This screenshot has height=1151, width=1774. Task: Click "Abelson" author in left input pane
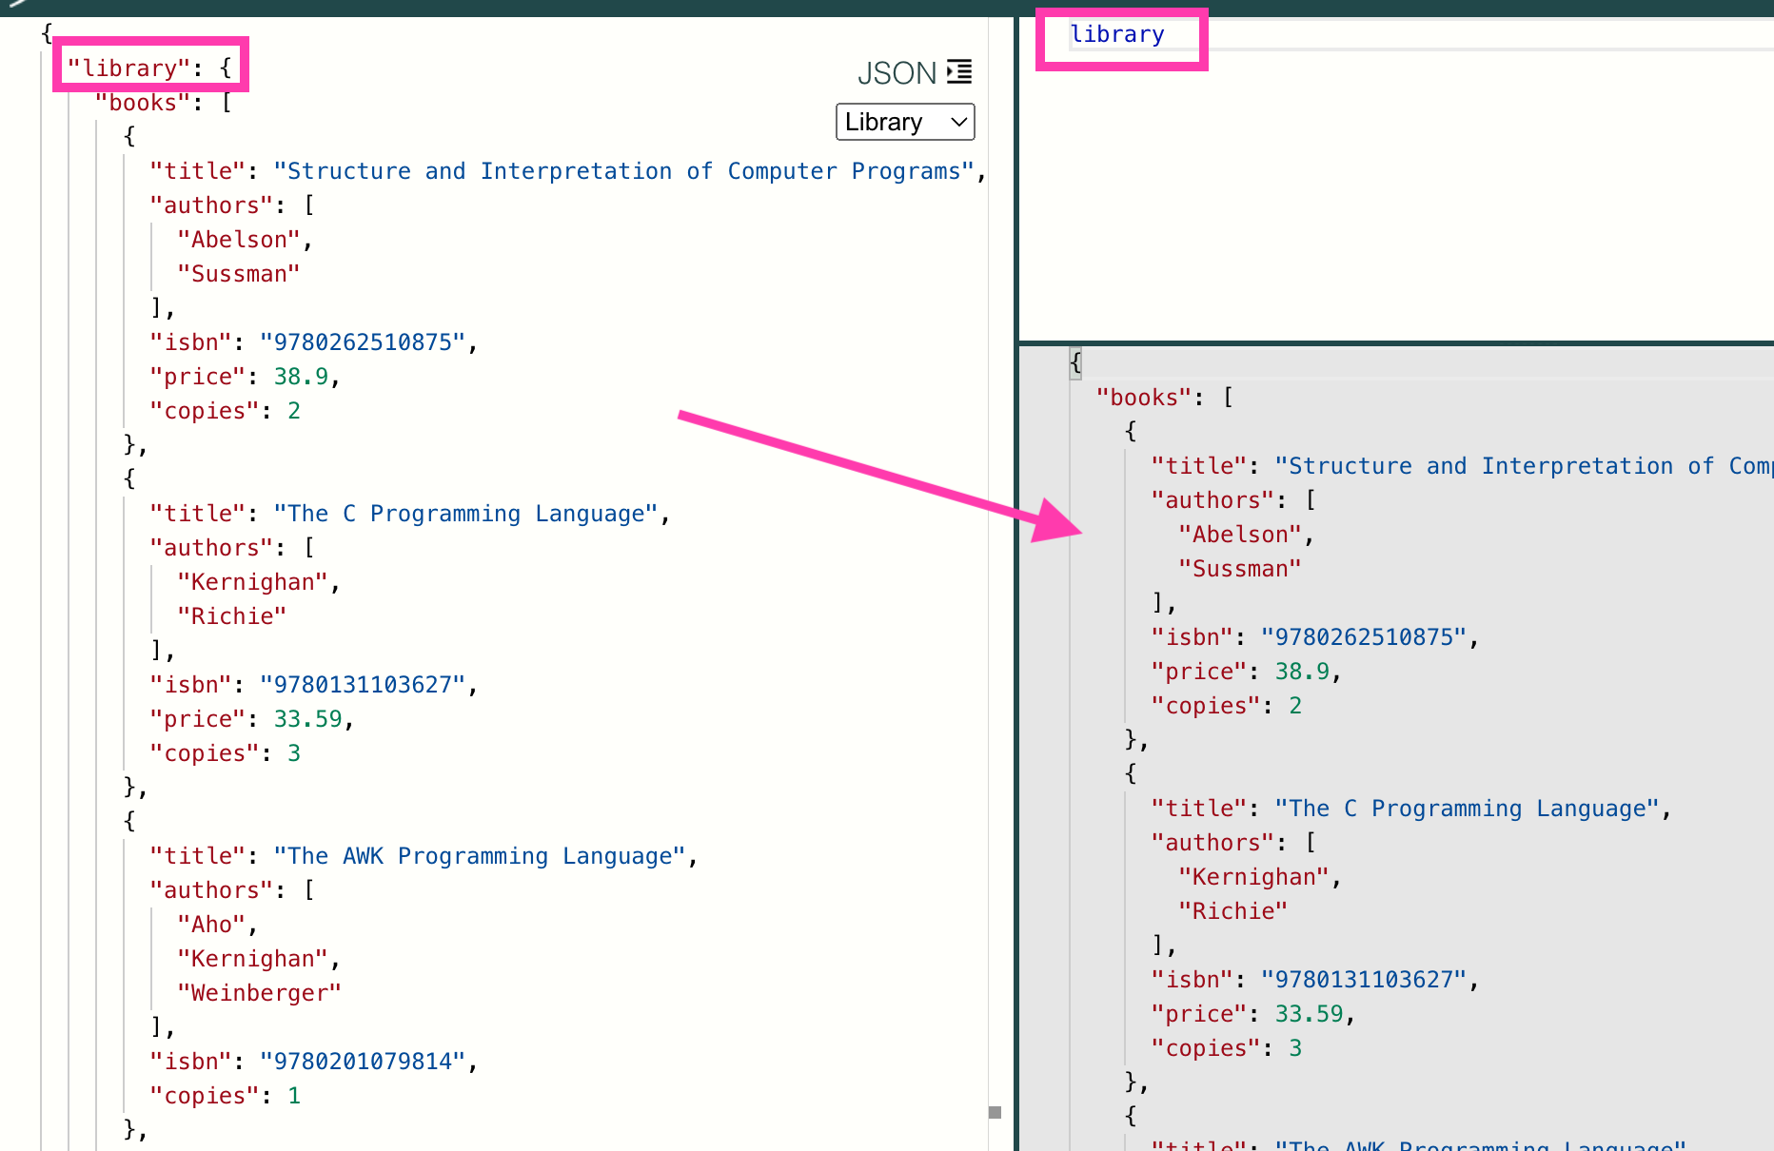pyautogui.click(x=239, y=240)
